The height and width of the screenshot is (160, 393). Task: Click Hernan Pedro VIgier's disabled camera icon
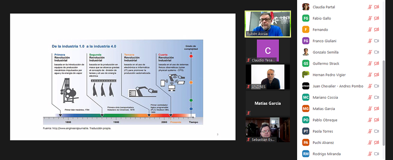[x=377, y=75]
